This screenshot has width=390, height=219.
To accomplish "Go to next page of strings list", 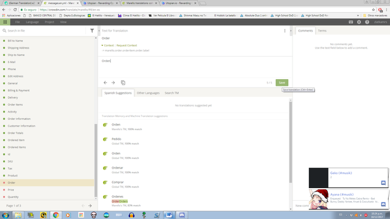I will click(x=90, y=206).
